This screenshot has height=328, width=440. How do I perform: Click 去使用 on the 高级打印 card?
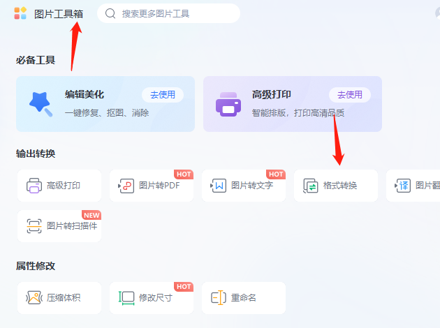click(x=350, y=95)
